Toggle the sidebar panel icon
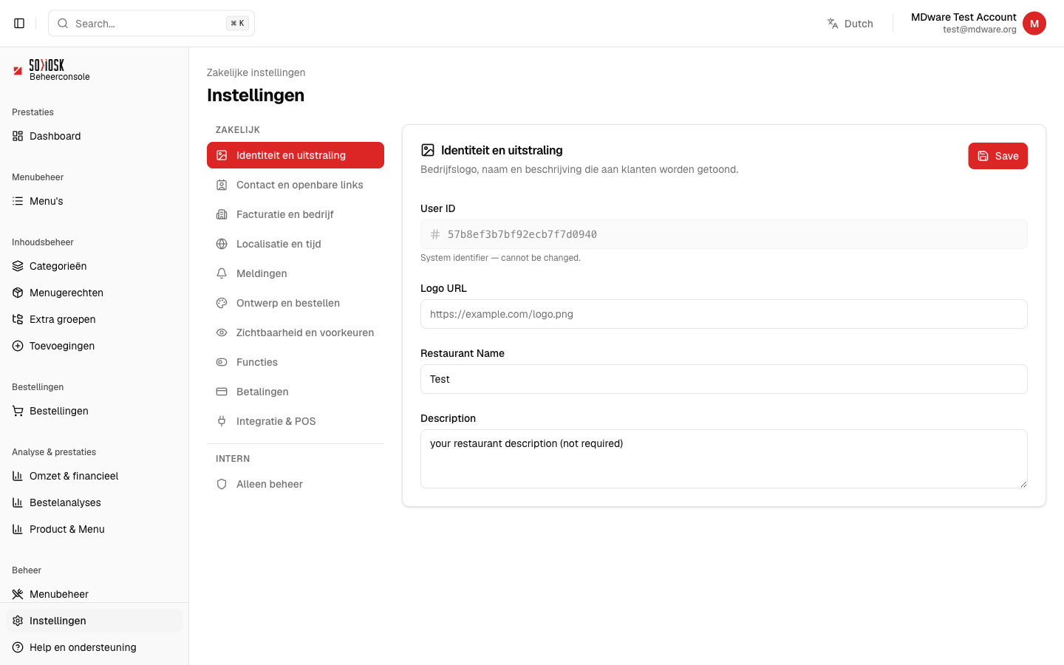Viewport: 1064px width, 665px height. click(19, 24)
